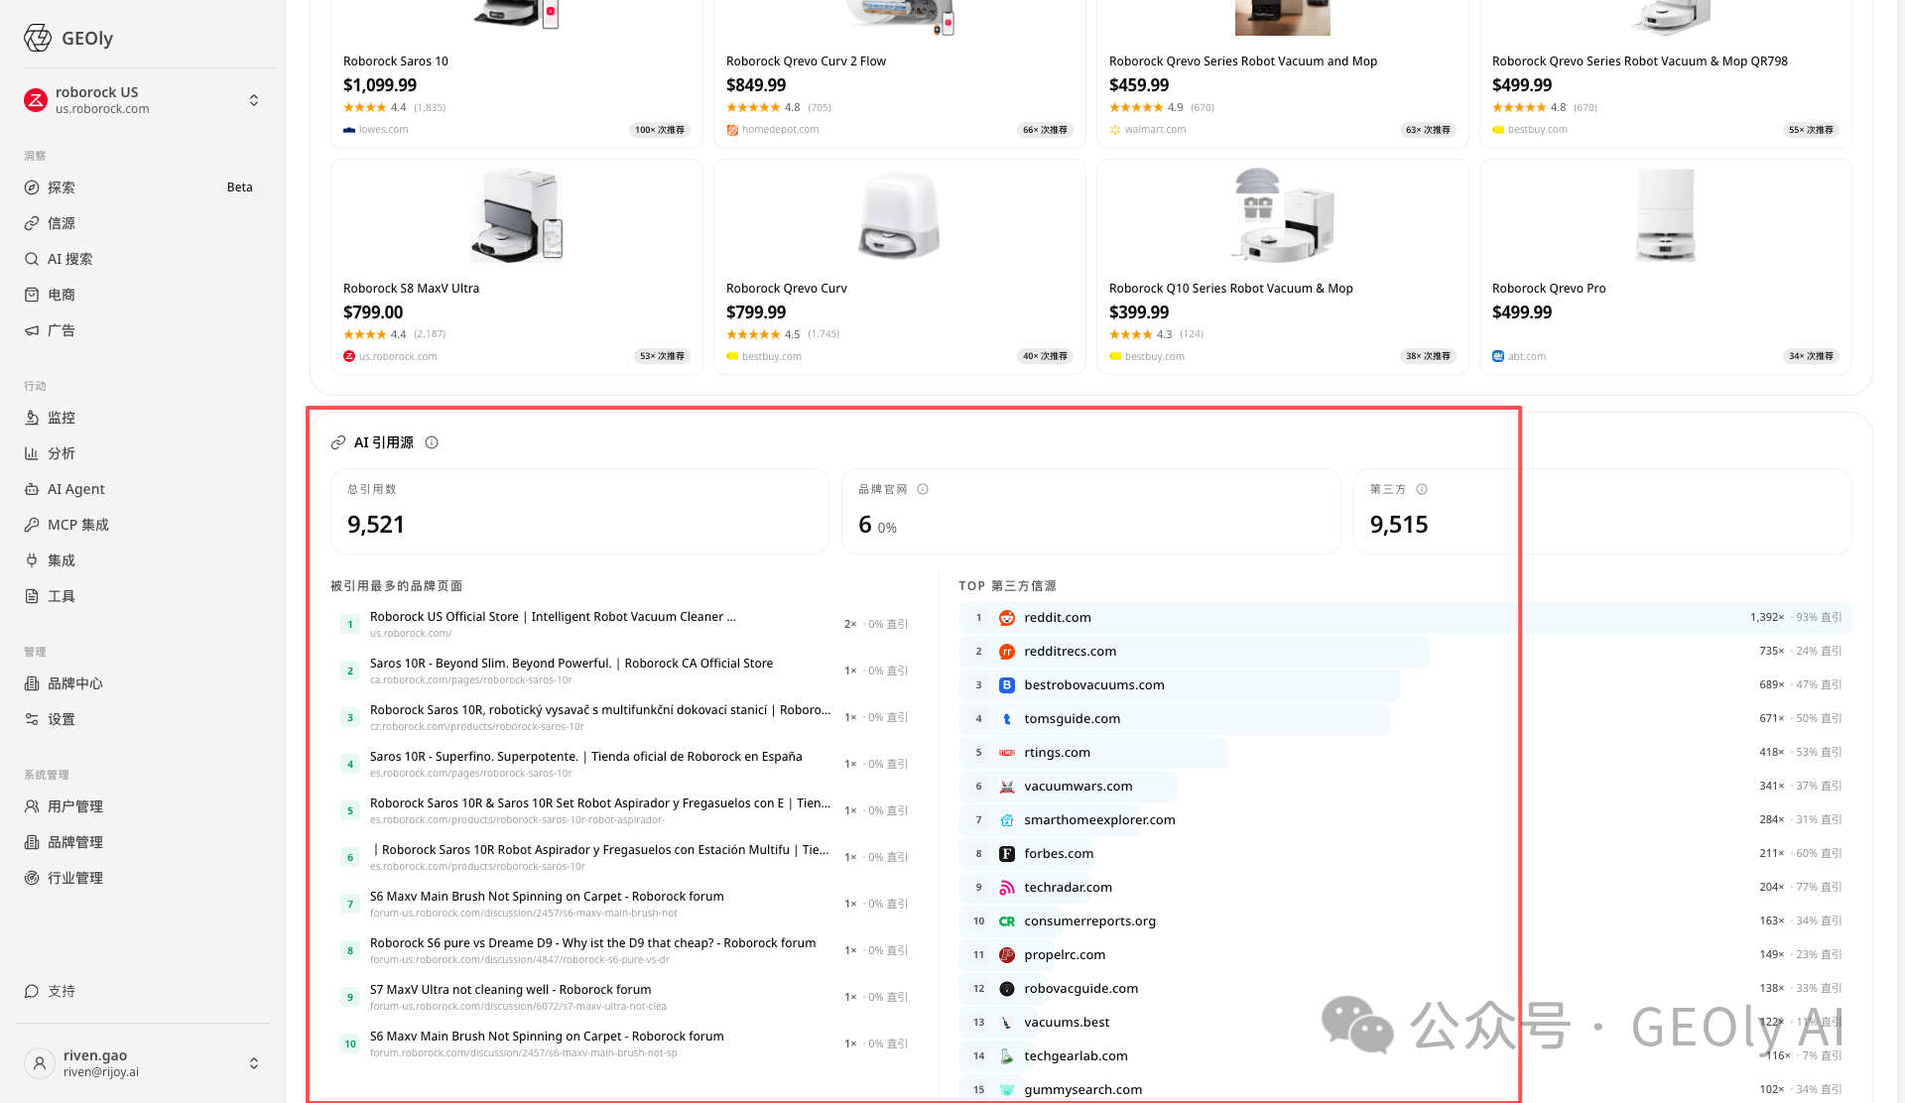This screenshot has width=1905, height=1103.
Task: Click the 支持 chat bubble icon
Action: click(x=32, y=991)
